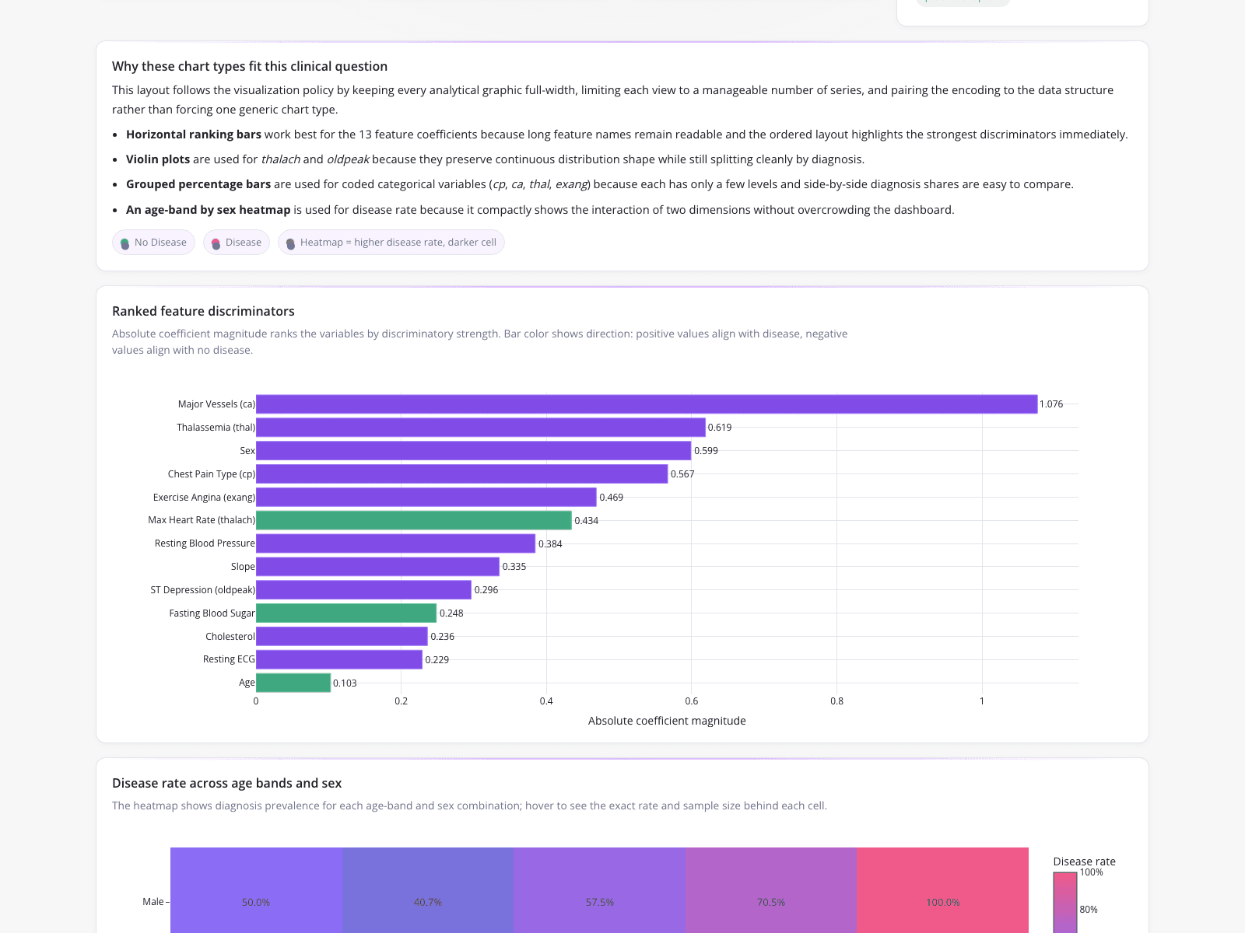
Task: Click the 0.335 value label
Action: click(514, 567)
